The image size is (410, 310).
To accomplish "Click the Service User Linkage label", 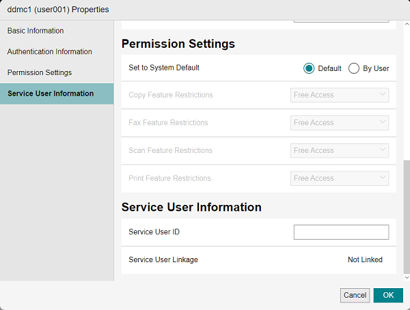I will click(163, 259).
